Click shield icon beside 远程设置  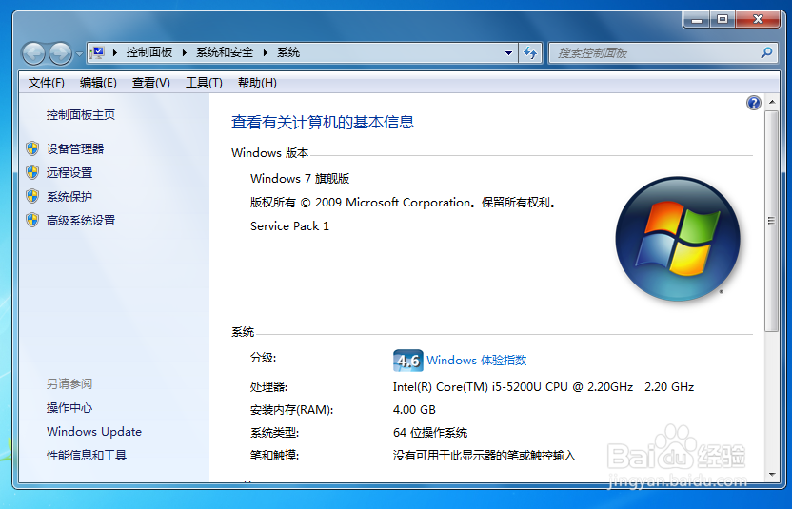coord(32,172)
